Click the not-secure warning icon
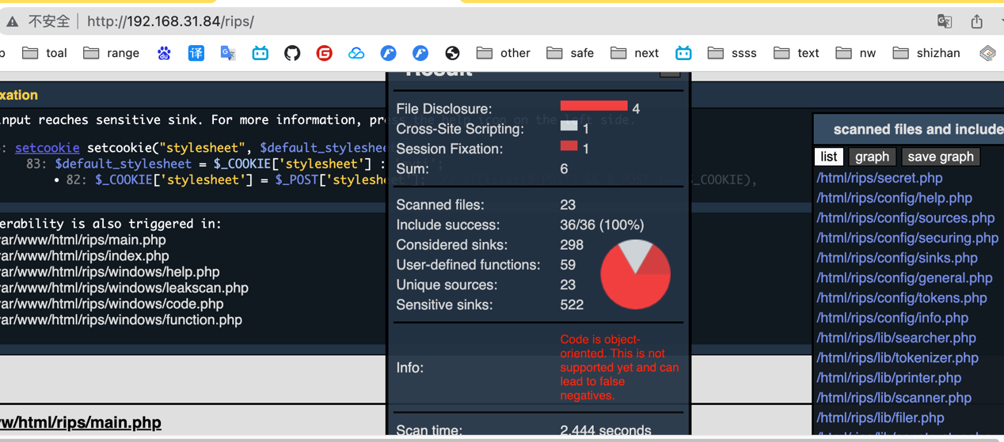 12,21
